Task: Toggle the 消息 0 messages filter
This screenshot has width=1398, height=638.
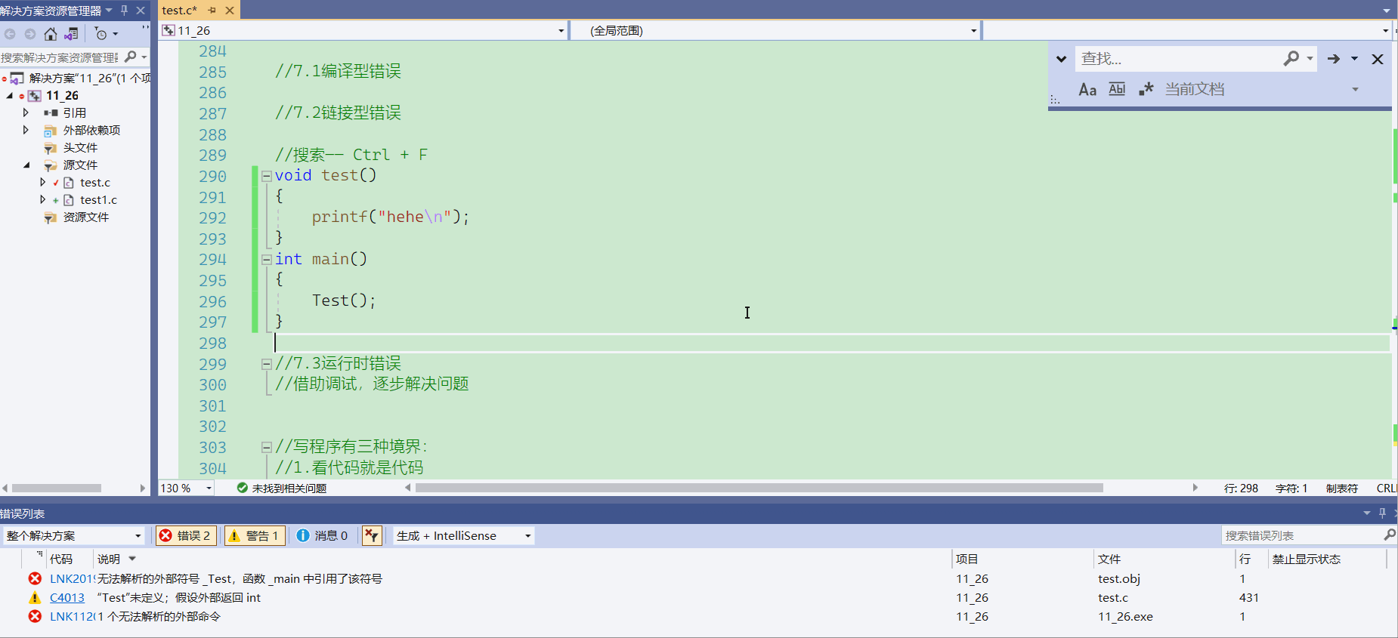Action: (x=323, y=535)
